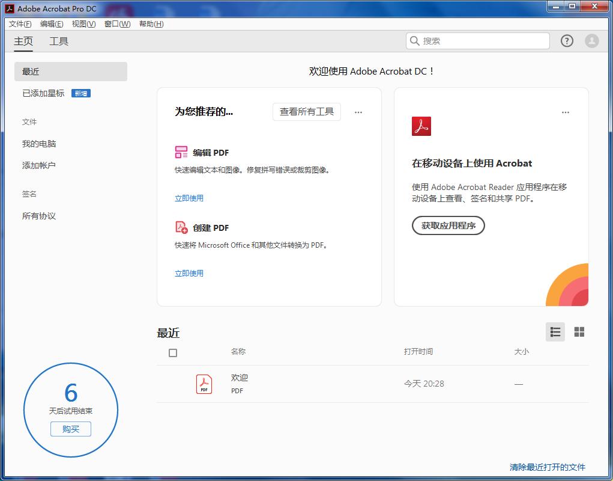Open the 欢迎 PDF file icon

pos(204,384)
